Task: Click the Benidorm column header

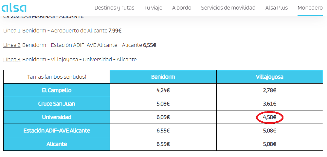Action: (x=163, y=77)
